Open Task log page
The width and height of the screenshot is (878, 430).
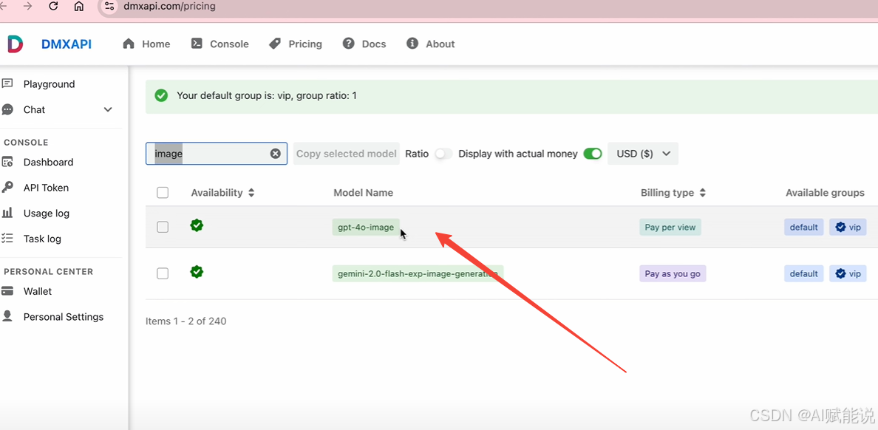[x=42, y=239]
